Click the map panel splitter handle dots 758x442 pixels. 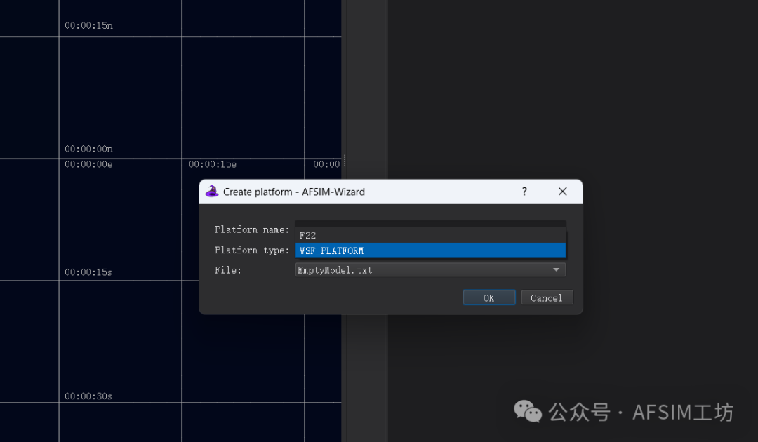pos(344,160)
